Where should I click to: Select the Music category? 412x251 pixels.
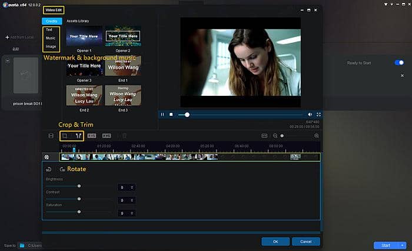51,38
